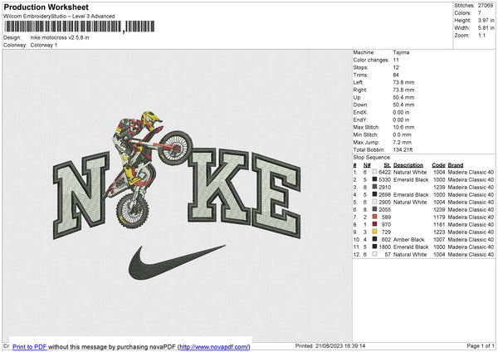The width and height of the screenshot is (498, 352).
Task: Click the N# column header
Action: click(367, 165)
